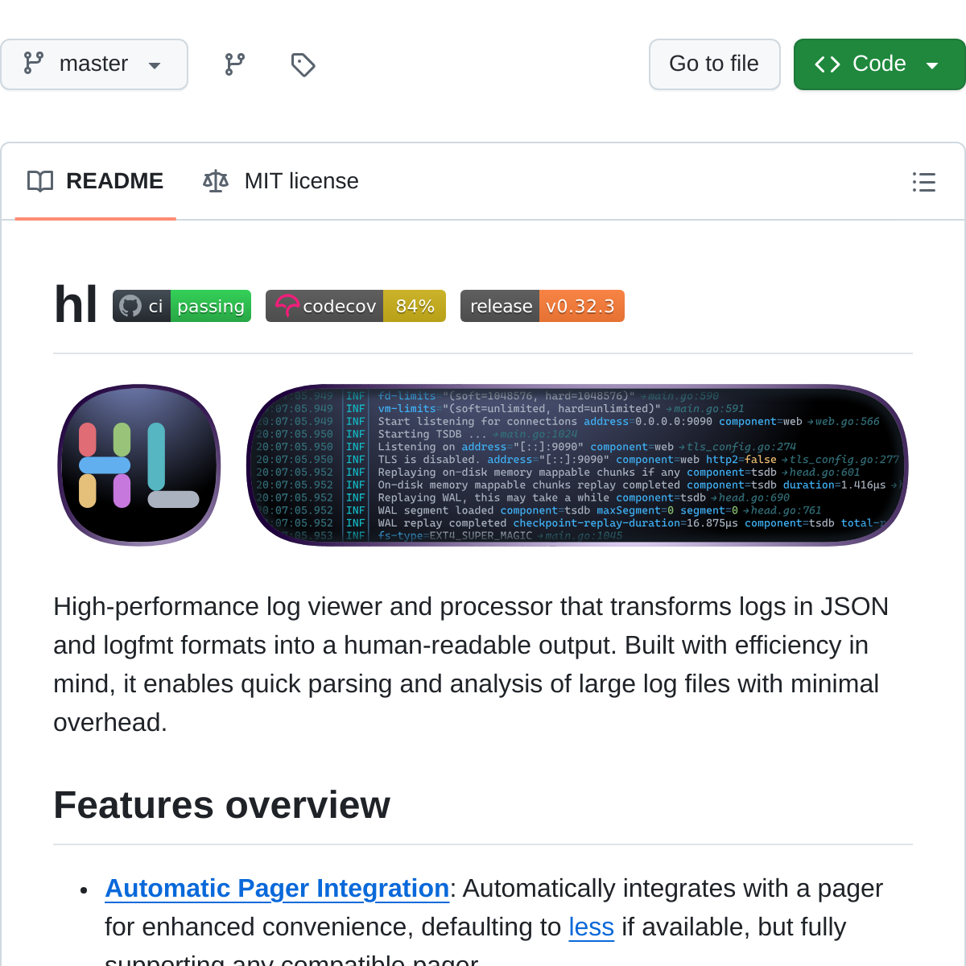Follow the Automatic Pager Integration link
Screen dimensions: 966x966
(x=277, y=888)
